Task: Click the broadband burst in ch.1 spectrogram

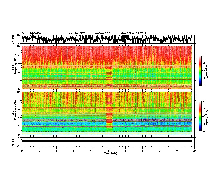Action: 109,77
